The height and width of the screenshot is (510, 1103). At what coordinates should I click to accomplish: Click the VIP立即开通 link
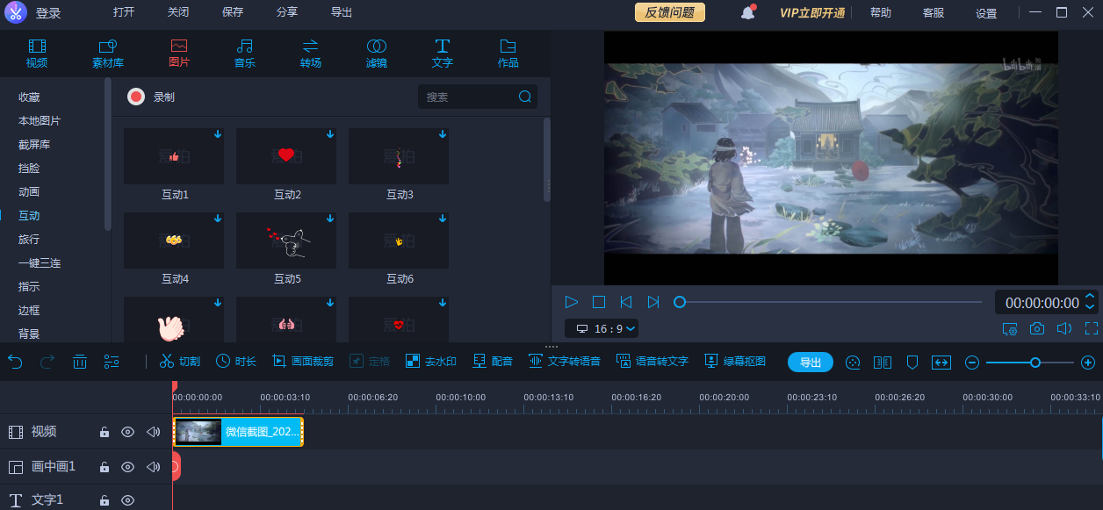pyautogui.click(x=812, y=12)
